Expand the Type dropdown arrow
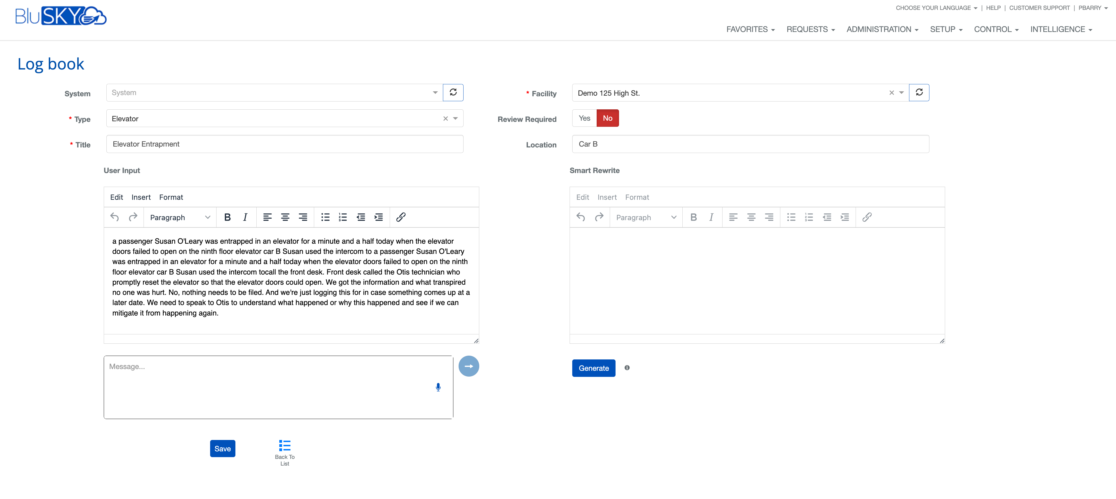This screenshot has width=1116, height=499. (x=455, y=118)
